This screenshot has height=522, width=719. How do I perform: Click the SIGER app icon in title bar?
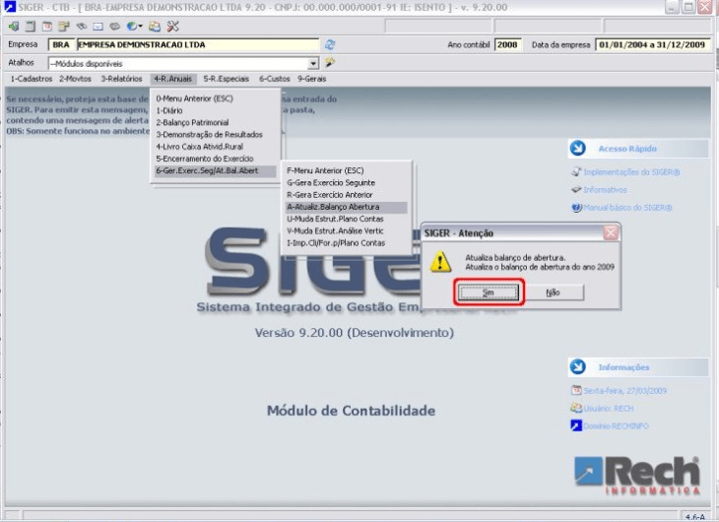(x=9, y=7)
